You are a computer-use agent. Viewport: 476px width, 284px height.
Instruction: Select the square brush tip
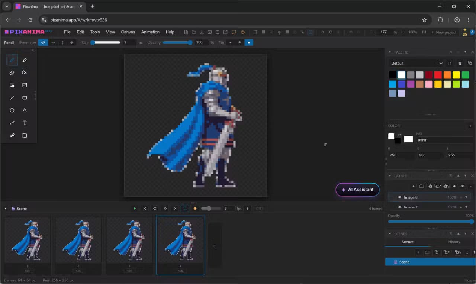coord(249,43)
